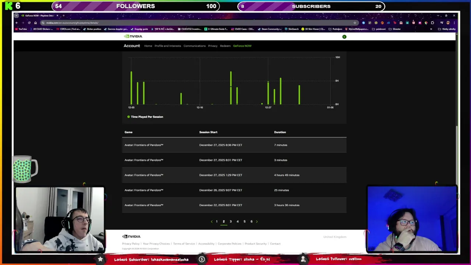Open a new tab with the plus button

pyautogui.click(x=64, y=15)
